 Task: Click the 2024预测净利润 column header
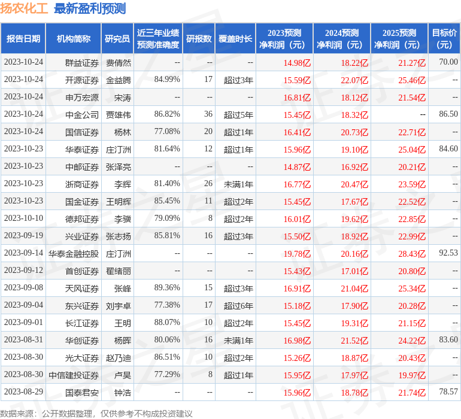point(342,38)
